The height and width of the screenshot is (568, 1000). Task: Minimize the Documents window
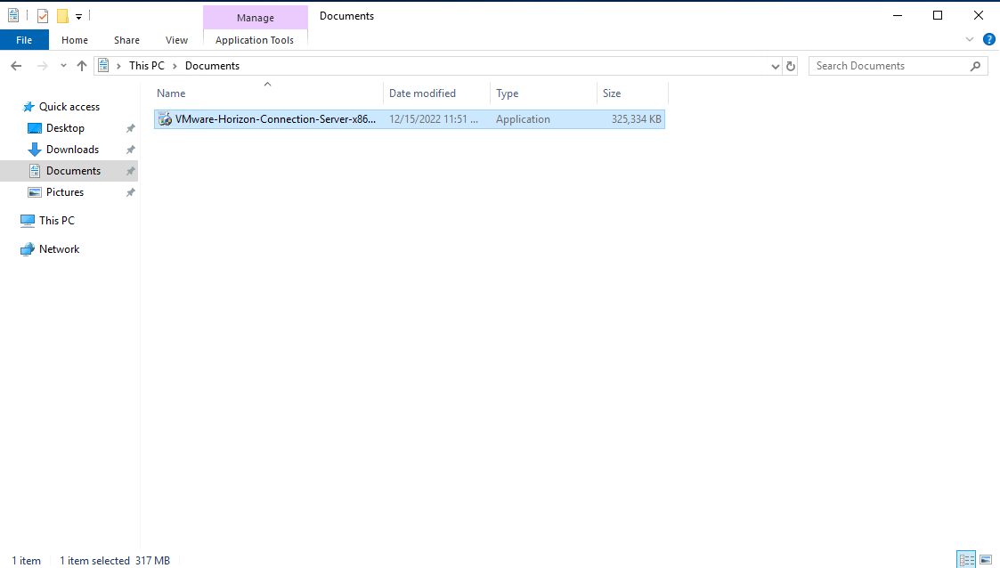pos(898,15)
